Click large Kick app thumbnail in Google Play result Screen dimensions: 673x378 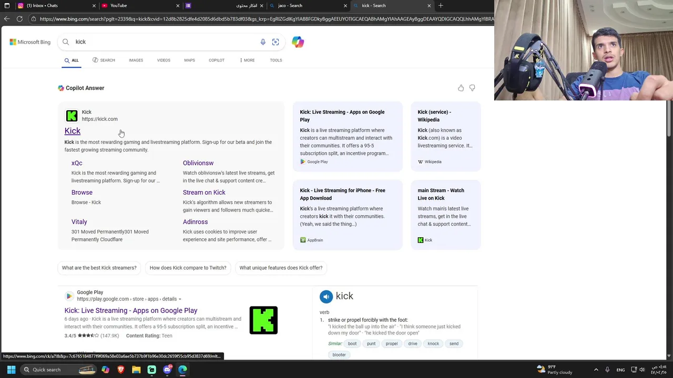click(263, 320)
